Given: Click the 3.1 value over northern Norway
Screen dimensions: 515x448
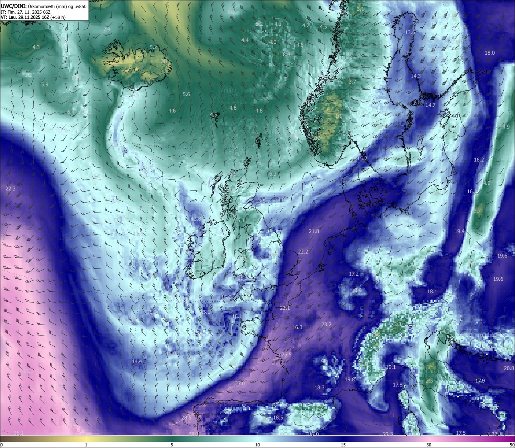Looking at the screenshot, I should tap(360, 9).
